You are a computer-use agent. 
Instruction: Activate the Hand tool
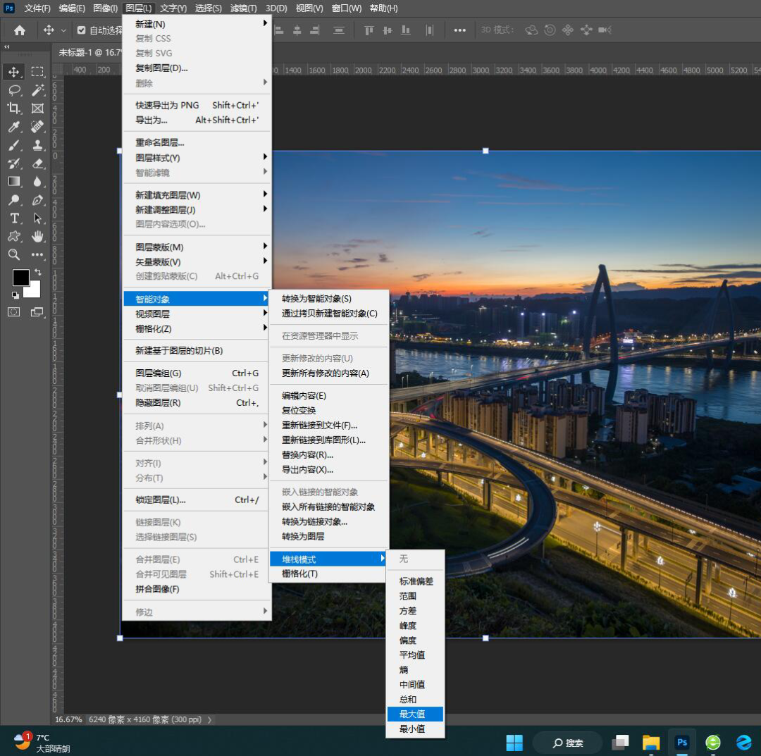pyautogui.click(x=37, y=236)
